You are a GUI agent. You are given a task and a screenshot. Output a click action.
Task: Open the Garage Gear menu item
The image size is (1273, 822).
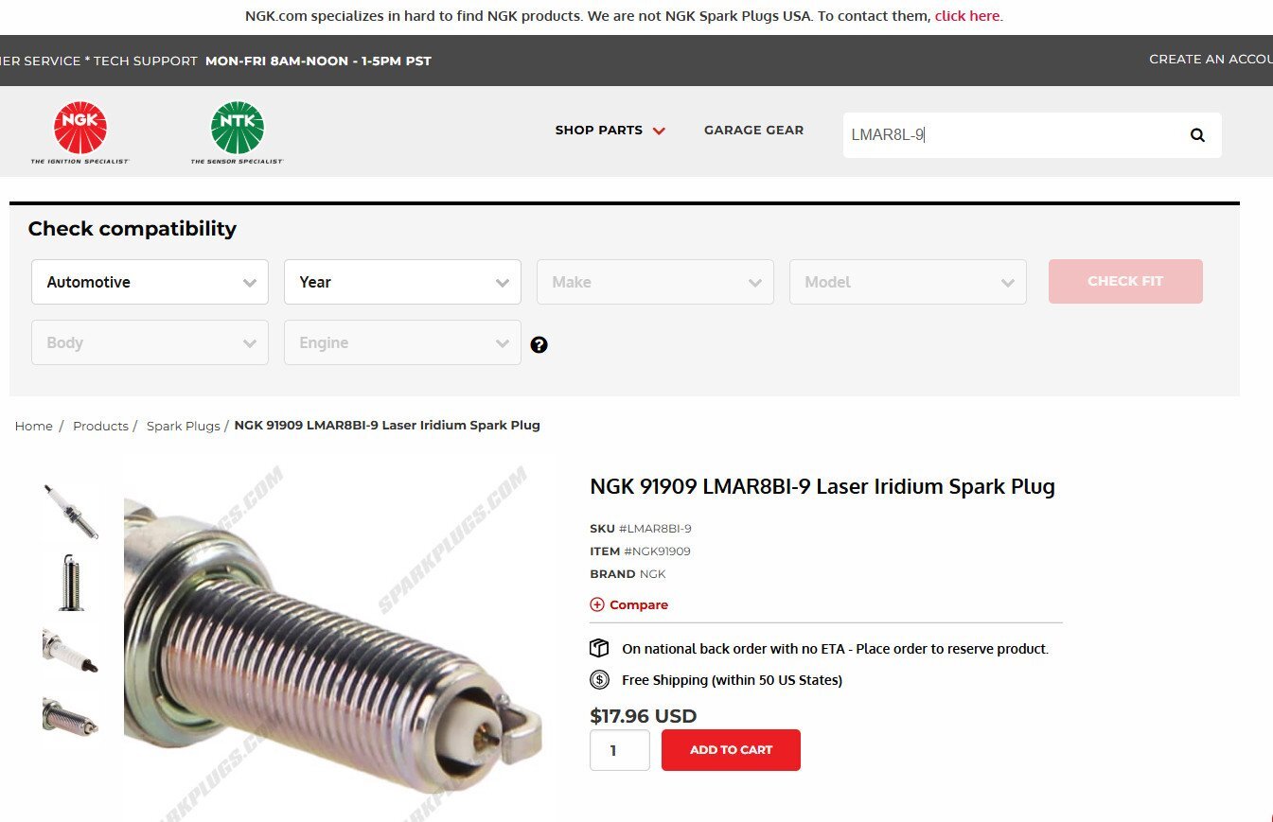pos(753,131)
